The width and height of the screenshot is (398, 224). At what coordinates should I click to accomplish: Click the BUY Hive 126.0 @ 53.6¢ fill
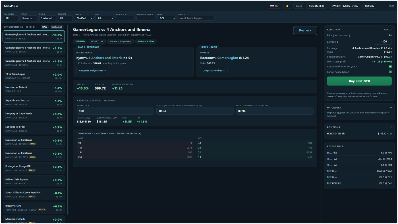359,171
